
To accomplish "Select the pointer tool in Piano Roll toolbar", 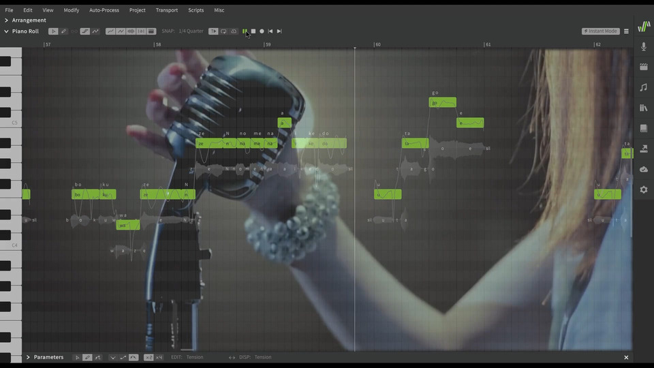I will click(53, 31).
